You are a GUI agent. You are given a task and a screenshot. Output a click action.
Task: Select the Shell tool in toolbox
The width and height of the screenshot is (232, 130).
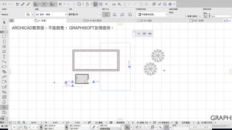[x=4, y=87]
